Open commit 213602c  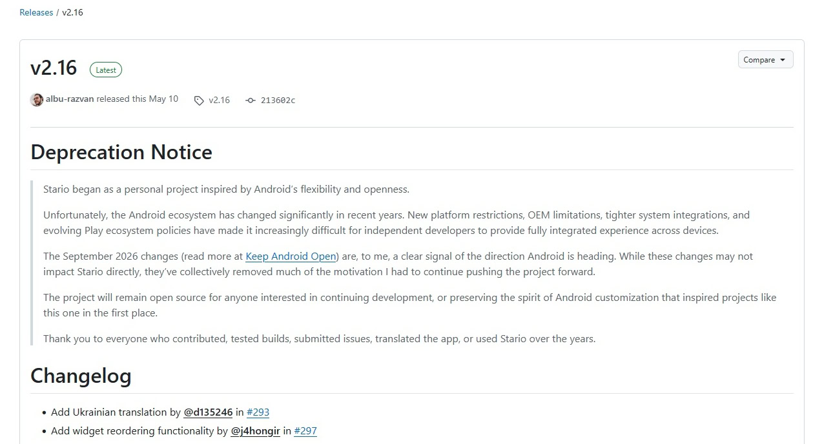tap(278, 100)
